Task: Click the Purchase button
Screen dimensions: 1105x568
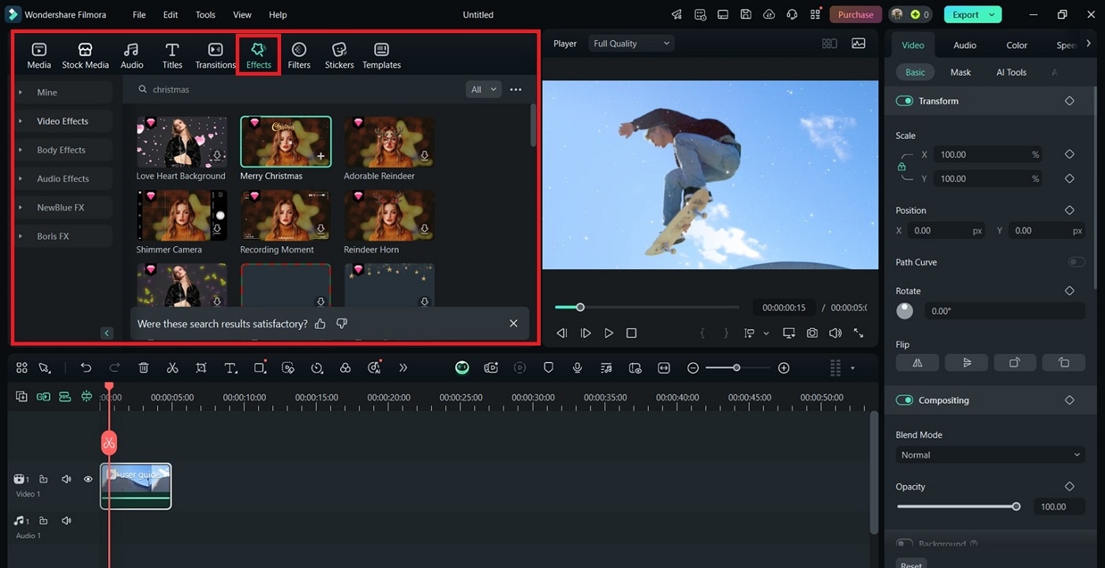Action: pyautogui.click(x=855, y=14)
